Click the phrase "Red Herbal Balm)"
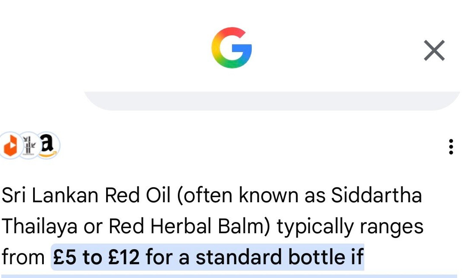 pos(189,226)
